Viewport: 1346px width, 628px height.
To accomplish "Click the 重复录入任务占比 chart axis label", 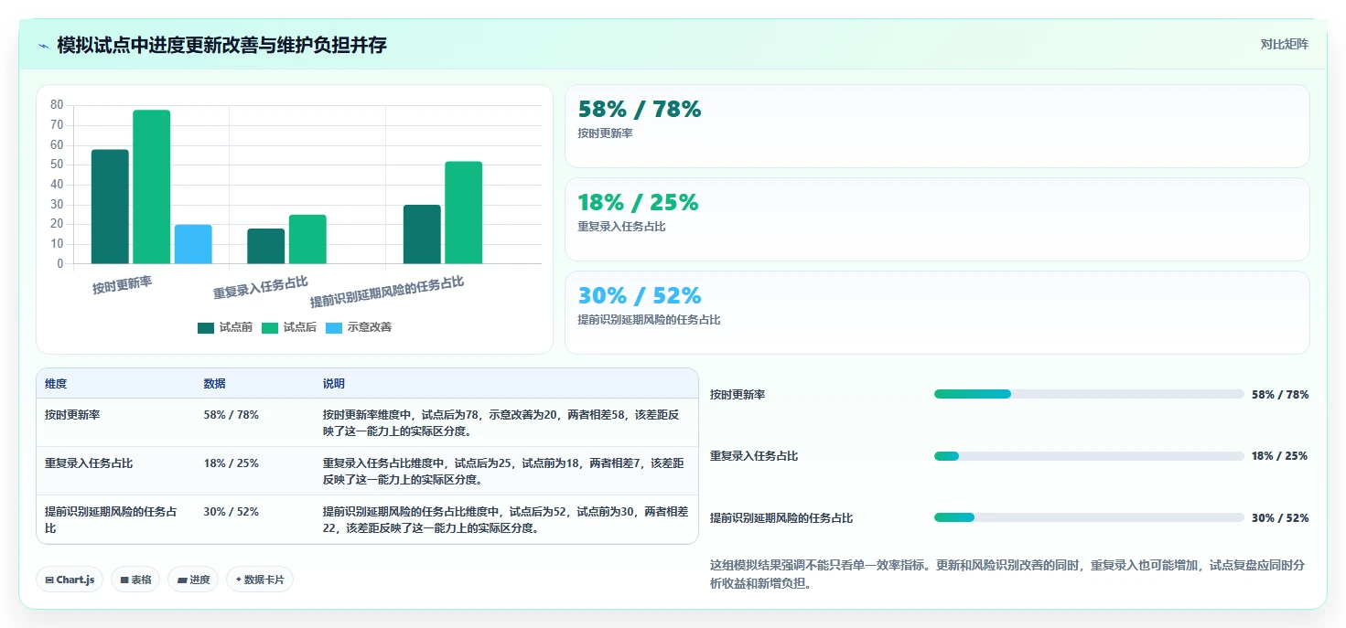I will tap(261, 287).
